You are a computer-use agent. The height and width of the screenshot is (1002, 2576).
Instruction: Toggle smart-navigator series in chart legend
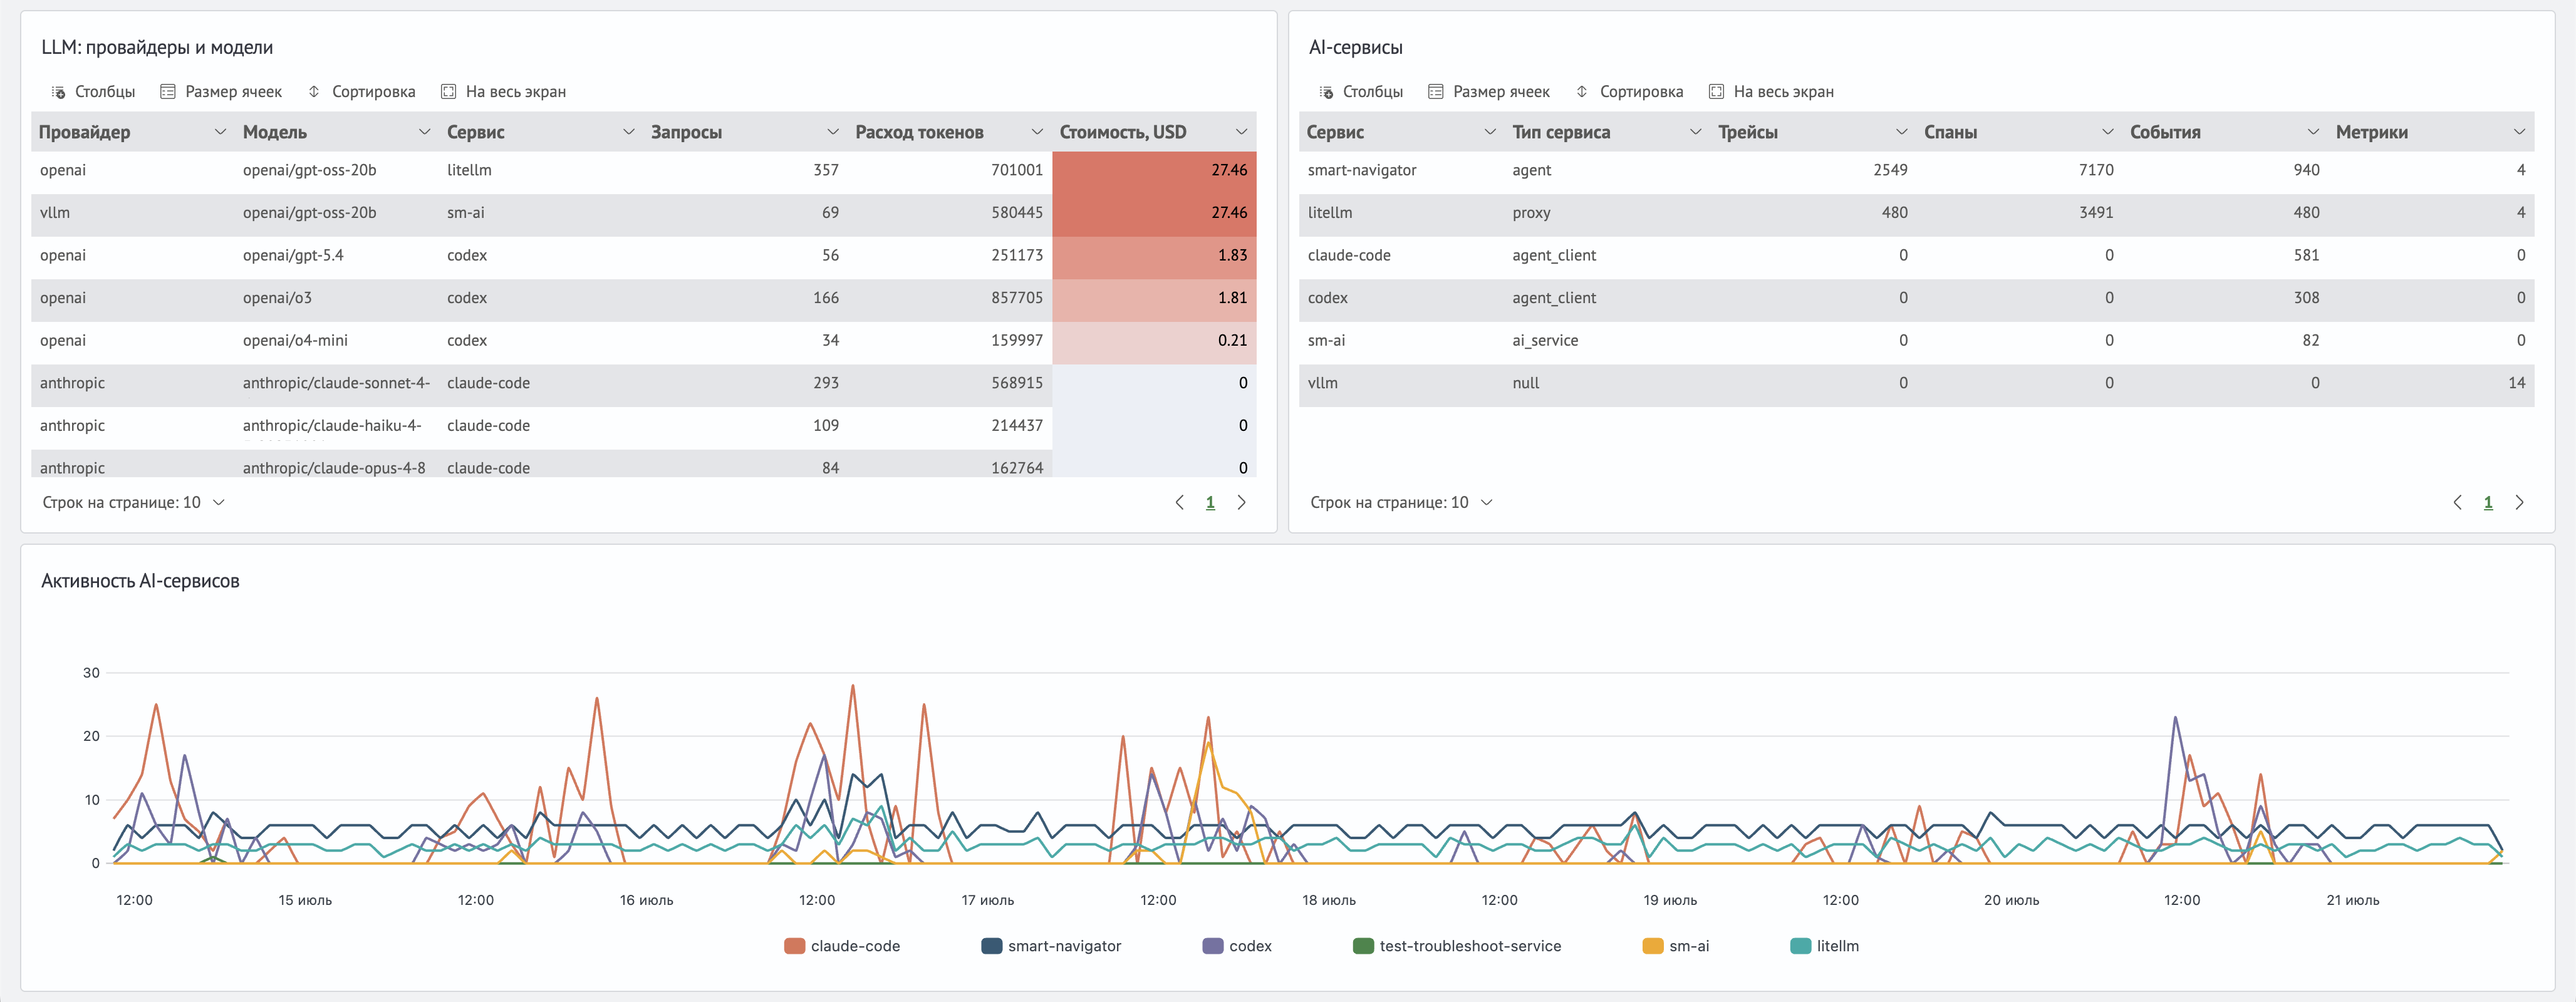tap(1052, 946)
